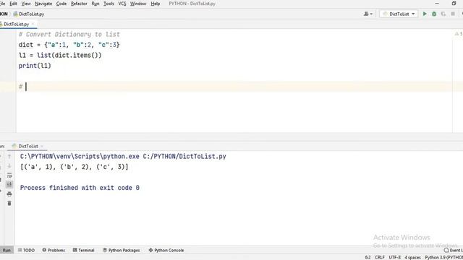463x260 pixels.
Task: Open the user account dropdown icon
Action: point(368,14)
